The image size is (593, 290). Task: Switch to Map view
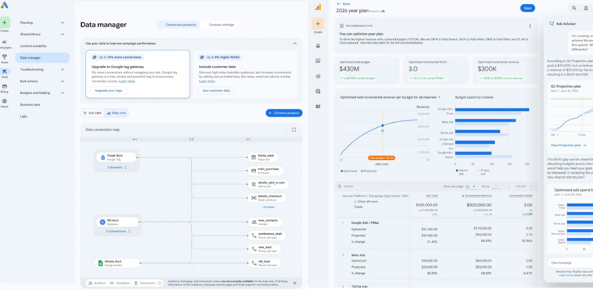tap(116, 113)
